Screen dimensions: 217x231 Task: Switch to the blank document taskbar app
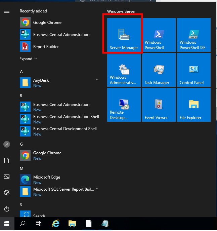tap(89, 224)
